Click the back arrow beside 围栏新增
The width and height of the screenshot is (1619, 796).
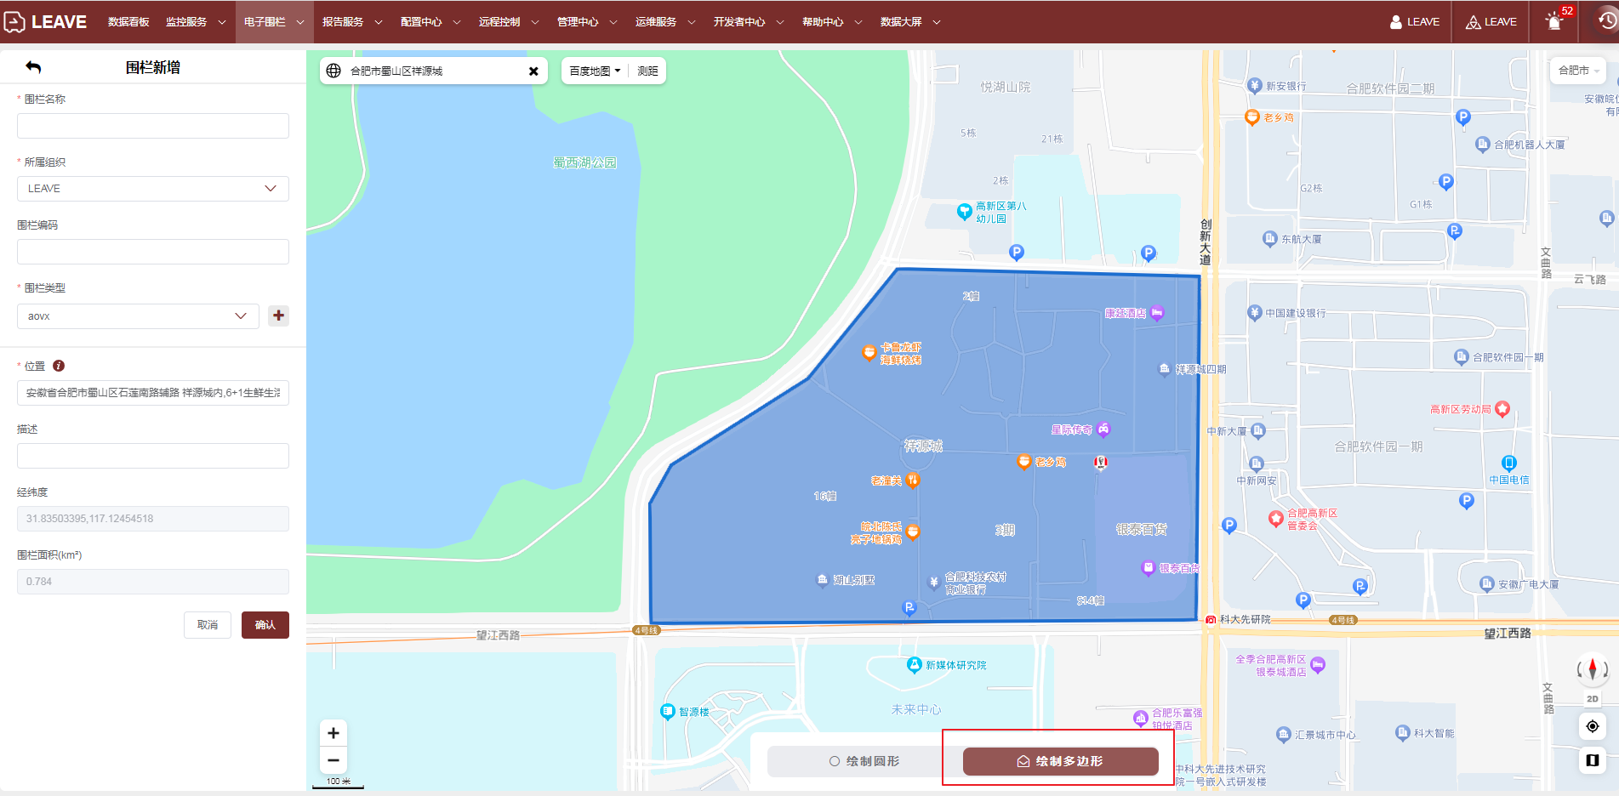[x=33, y=67]
